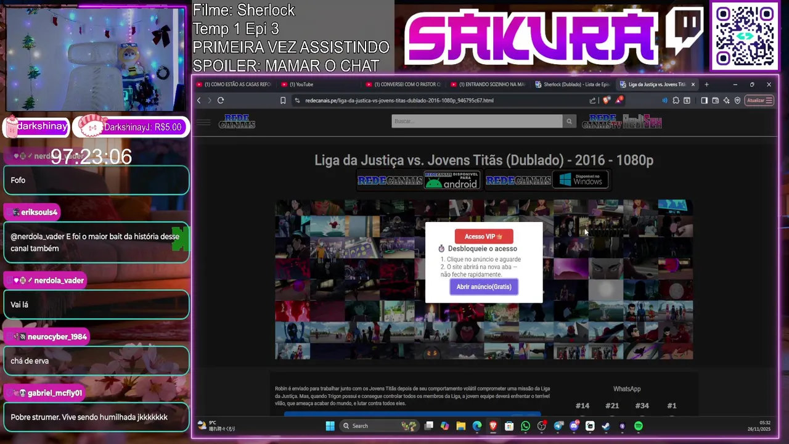Click the site search magnifier button

pos(570,121)
